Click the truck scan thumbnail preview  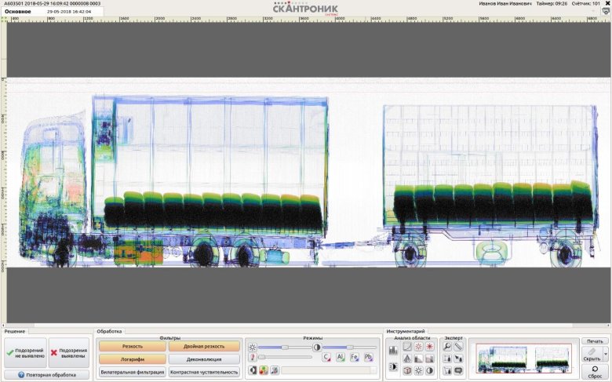click(x=524, y=358)
